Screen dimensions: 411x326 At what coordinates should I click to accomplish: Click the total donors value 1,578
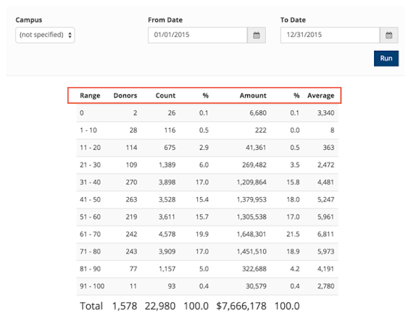click(125, 306)
